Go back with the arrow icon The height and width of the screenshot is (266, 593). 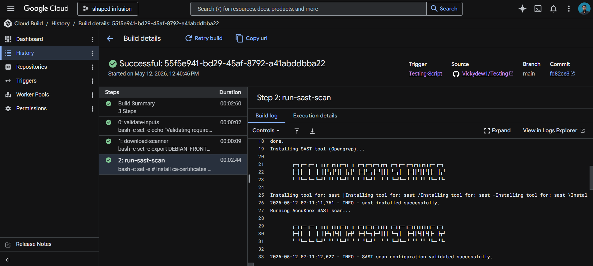110,39
